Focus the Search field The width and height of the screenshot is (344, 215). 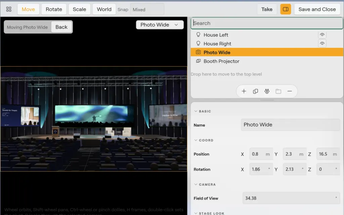pyautogui.click(x=267, y=23)
